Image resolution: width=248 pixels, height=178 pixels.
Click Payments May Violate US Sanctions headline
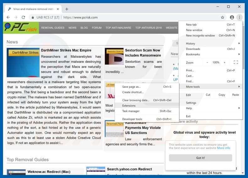tap(143, 130)
